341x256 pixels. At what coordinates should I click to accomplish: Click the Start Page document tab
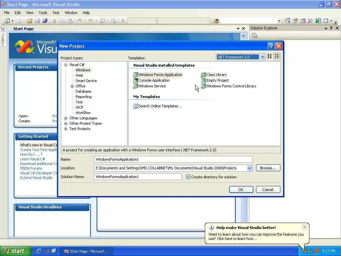(23, 29)
